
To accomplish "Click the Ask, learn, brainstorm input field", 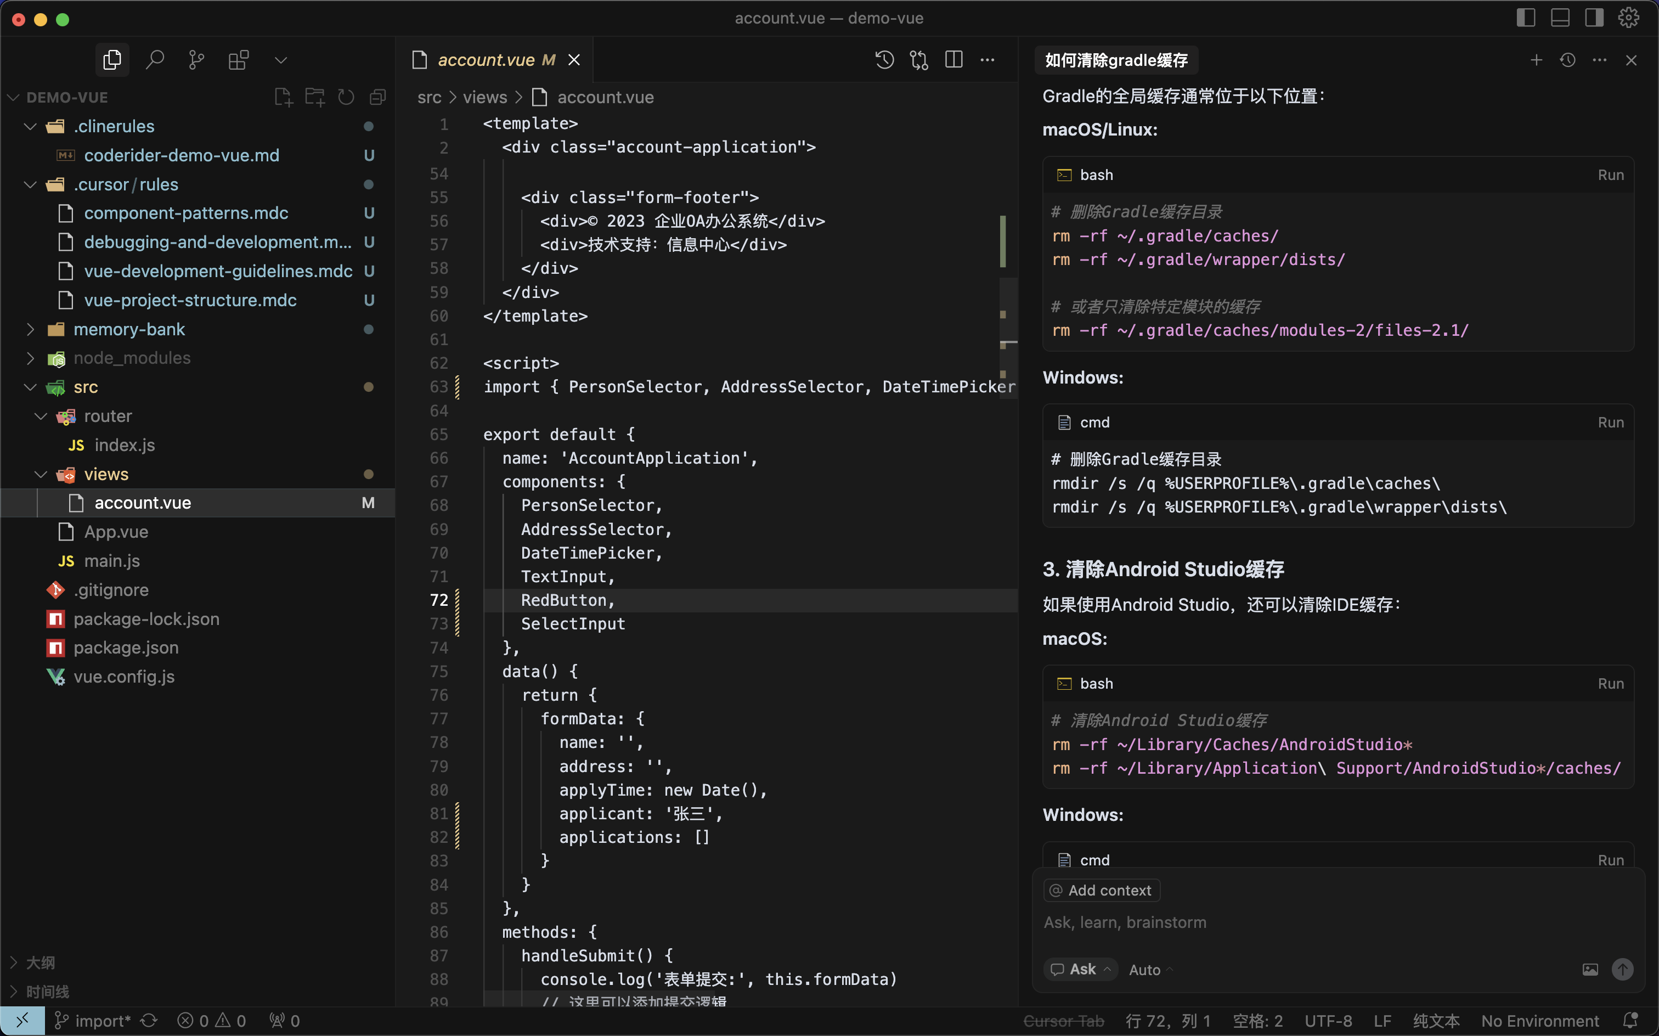I will (1301, 923).
